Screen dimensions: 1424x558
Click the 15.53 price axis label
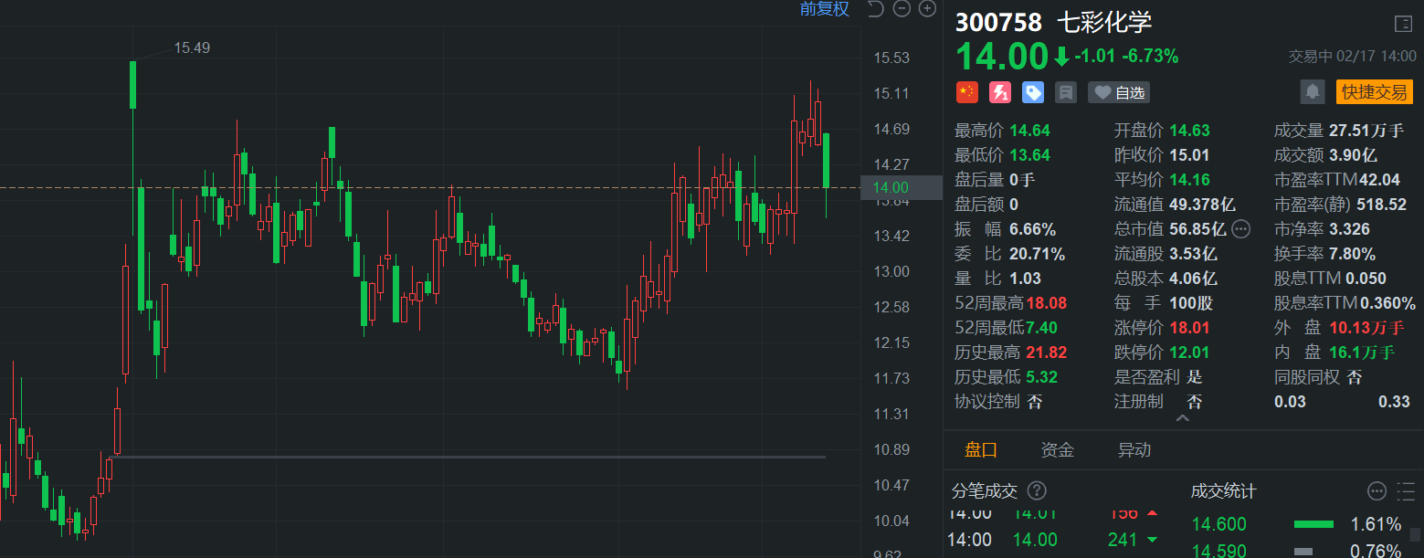tap(891, 58)
